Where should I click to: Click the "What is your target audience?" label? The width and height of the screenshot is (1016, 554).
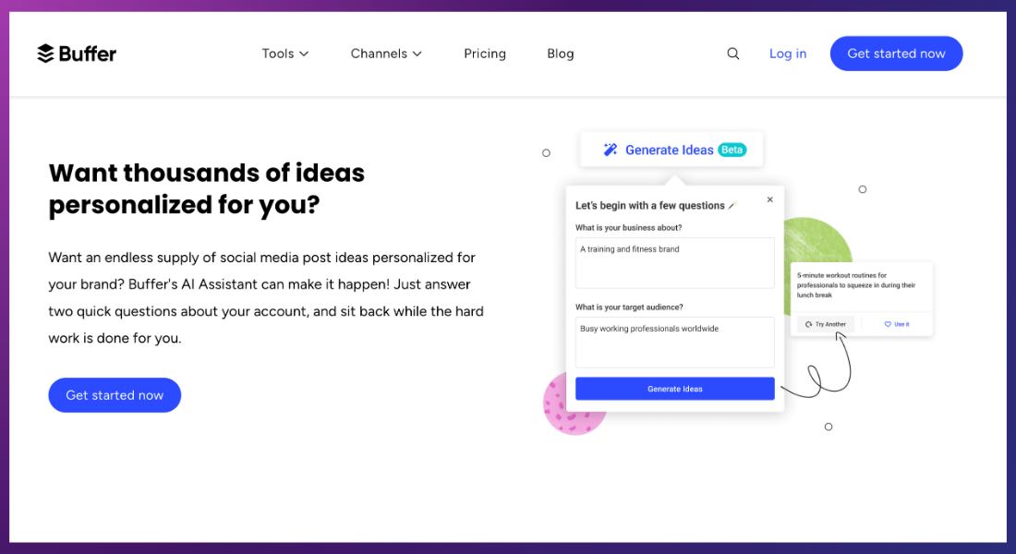tap(629, 307)
